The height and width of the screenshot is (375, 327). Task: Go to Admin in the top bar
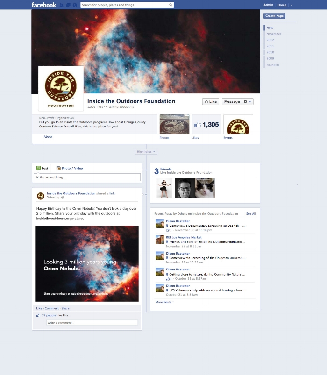[x=268, y=5]
